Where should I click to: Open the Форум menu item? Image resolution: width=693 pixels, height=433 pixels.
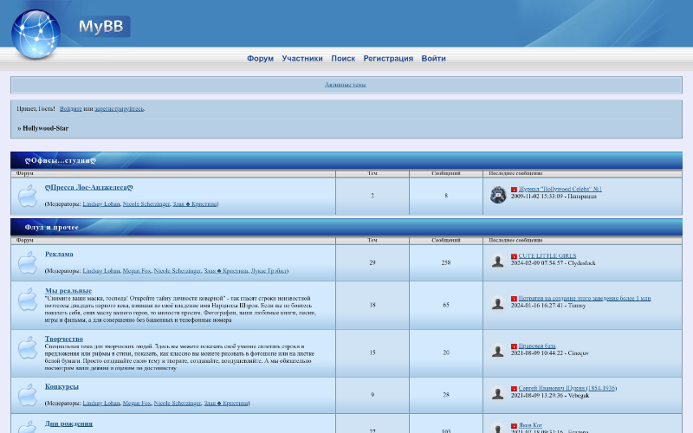[260, 59]
